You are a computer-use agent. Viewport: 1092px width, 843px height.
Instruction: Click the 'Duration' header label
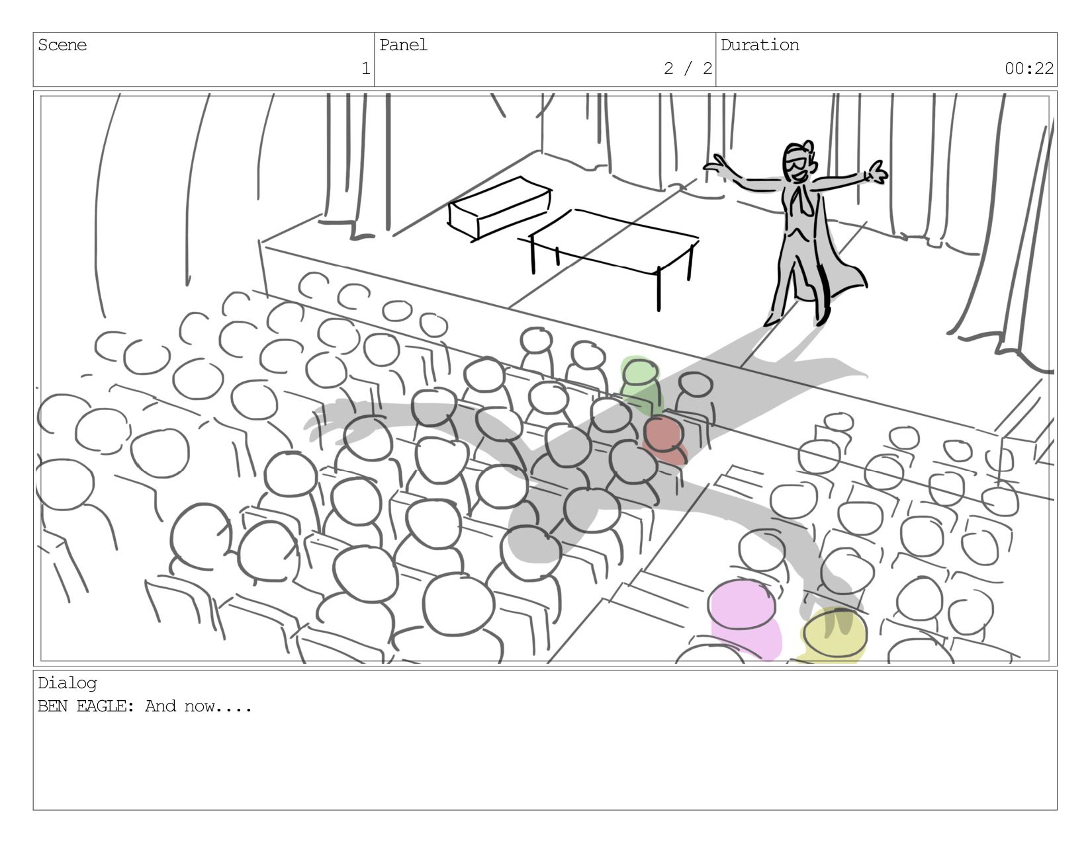tap(760, 45)
